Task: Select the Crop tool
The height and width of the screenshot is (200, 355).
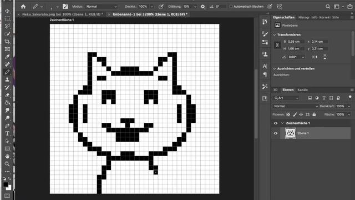Action: [x=7, y=42]
